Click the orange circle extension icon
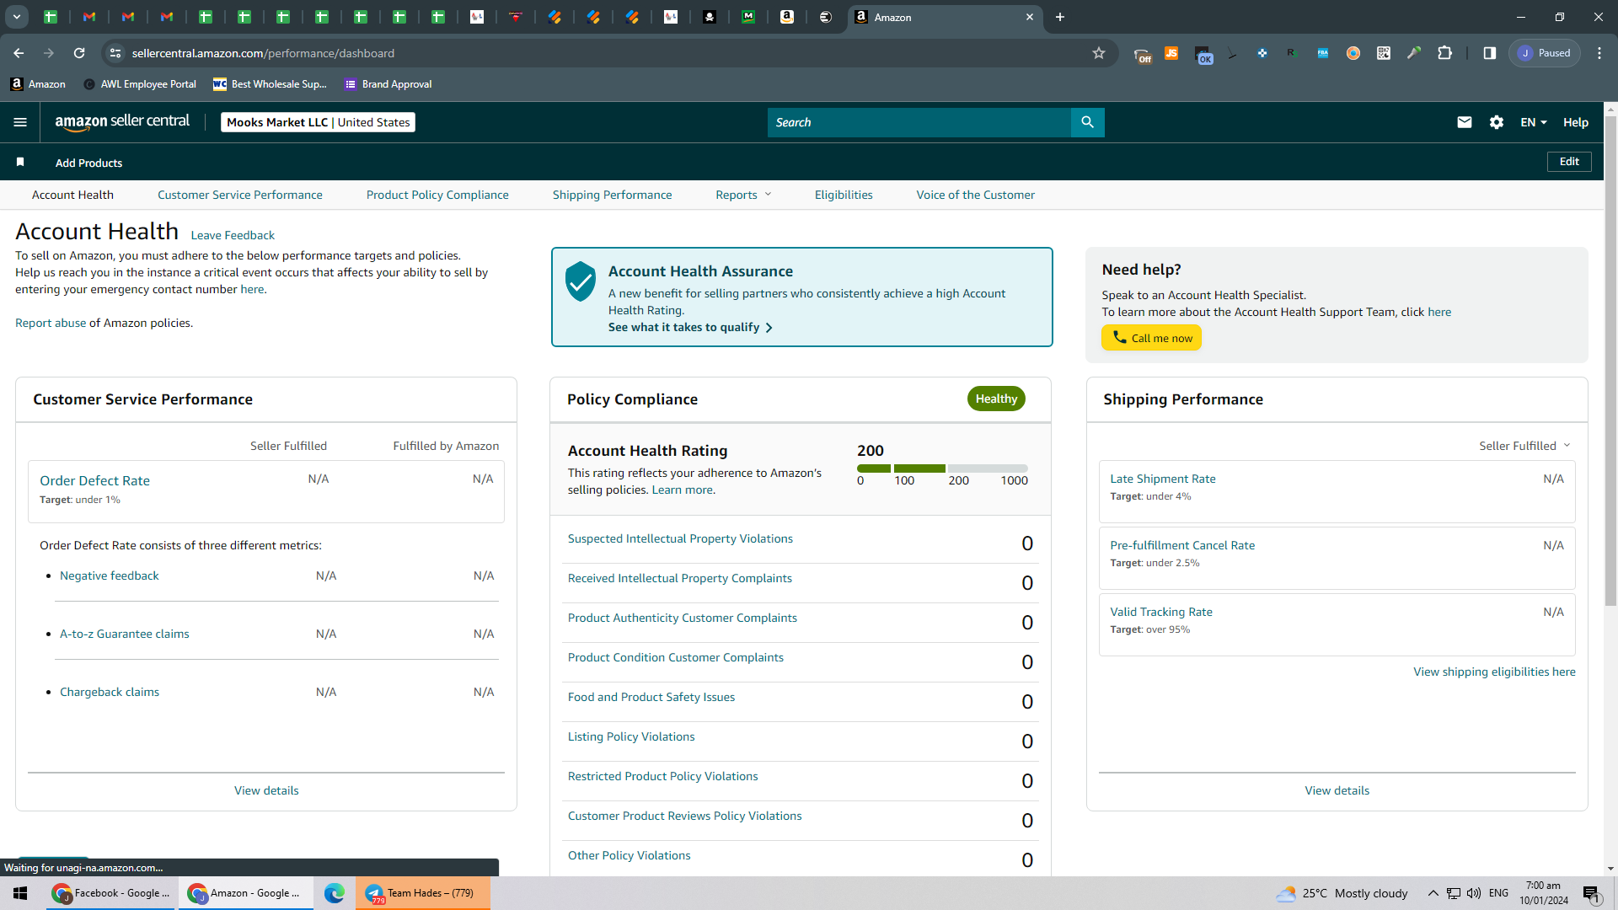 tap(1353, 53)
